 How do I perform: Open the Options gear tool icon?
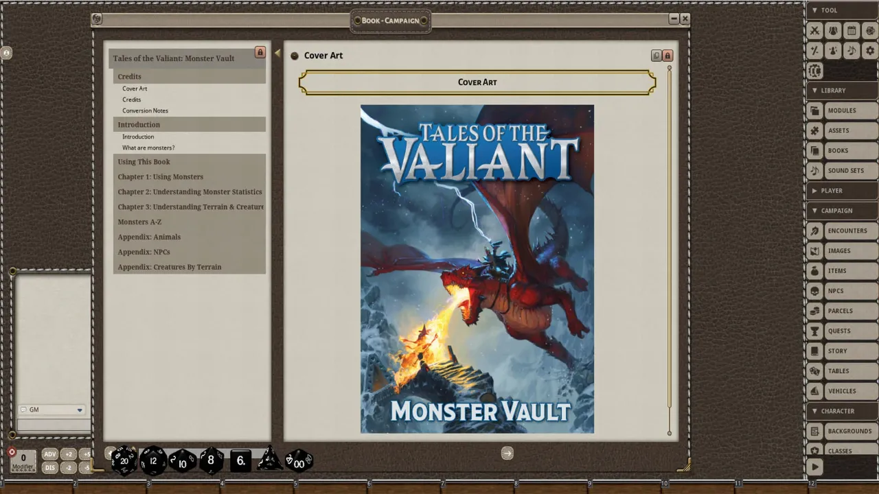(870, 50)
